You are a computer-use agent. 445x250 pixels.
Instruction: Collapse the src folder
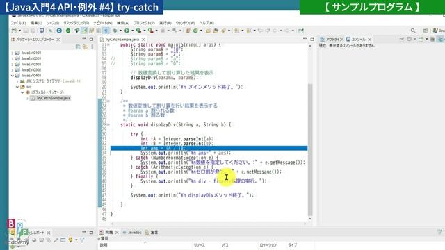pos(17,87)
